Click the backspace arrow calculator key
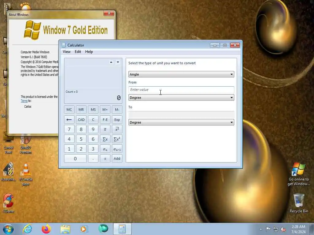This screenshot has height=235, width=314. pyautogui.click(x=69, y=120)
